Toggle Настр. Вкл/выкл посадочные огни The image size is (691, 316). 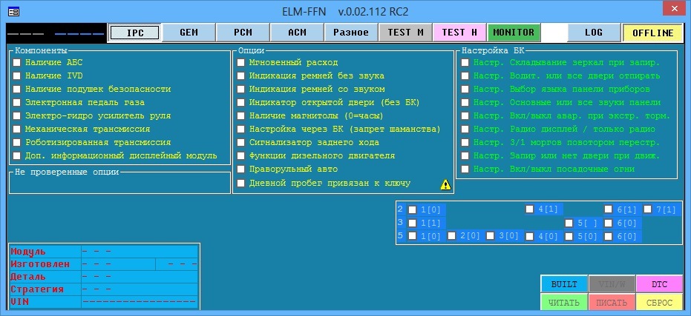[465, 169]
